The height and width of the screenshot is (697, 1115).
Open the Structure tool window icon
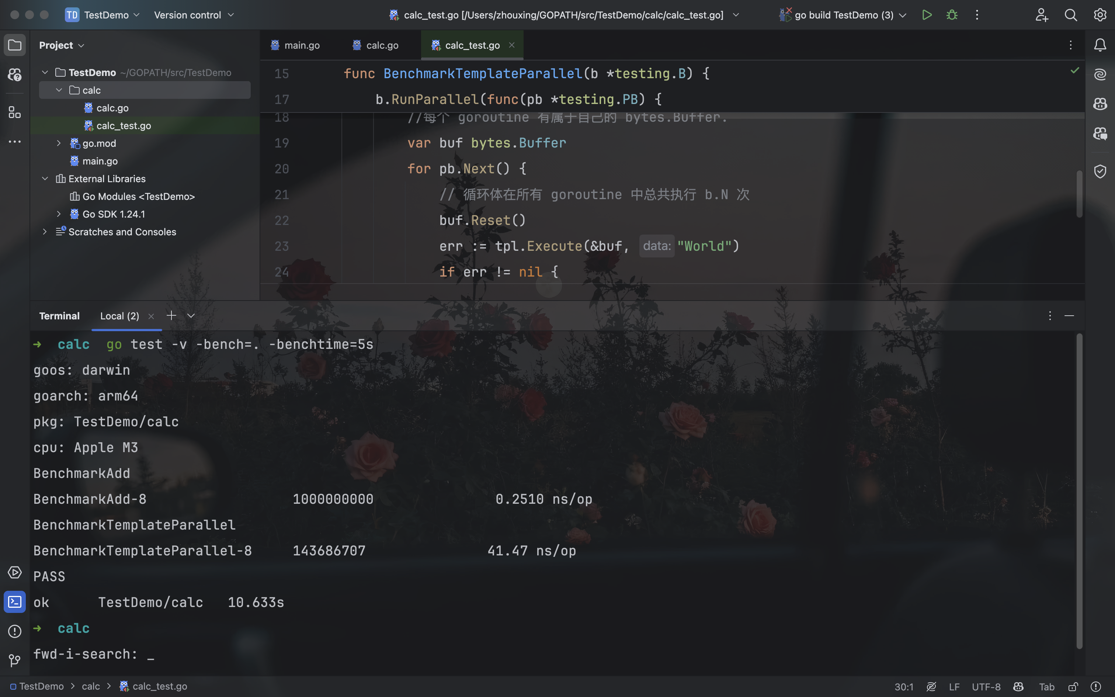(x=15, y=112)
